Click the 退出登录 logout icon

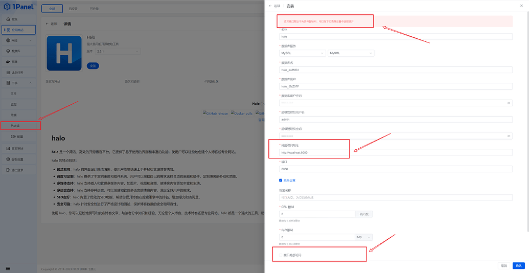click(9, 170)
